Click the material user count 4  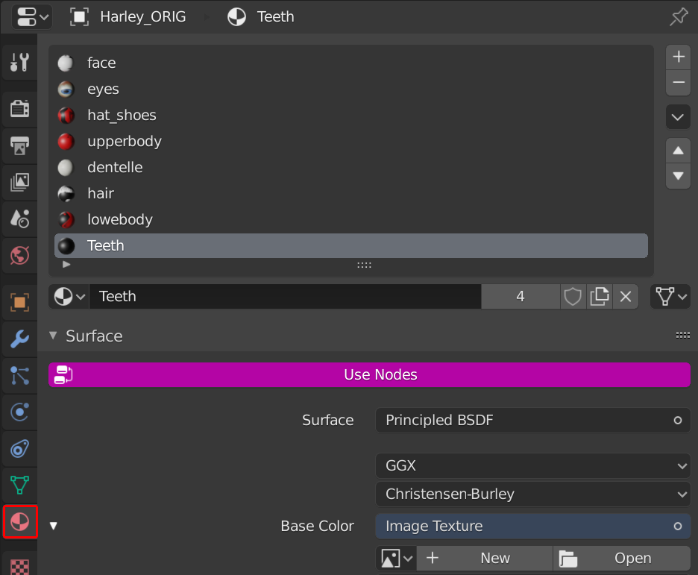[x=520, y=296]
